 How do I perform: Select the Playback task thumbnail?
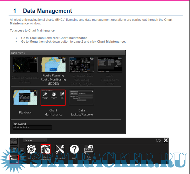pyautogui.click(x=25, y=98)
